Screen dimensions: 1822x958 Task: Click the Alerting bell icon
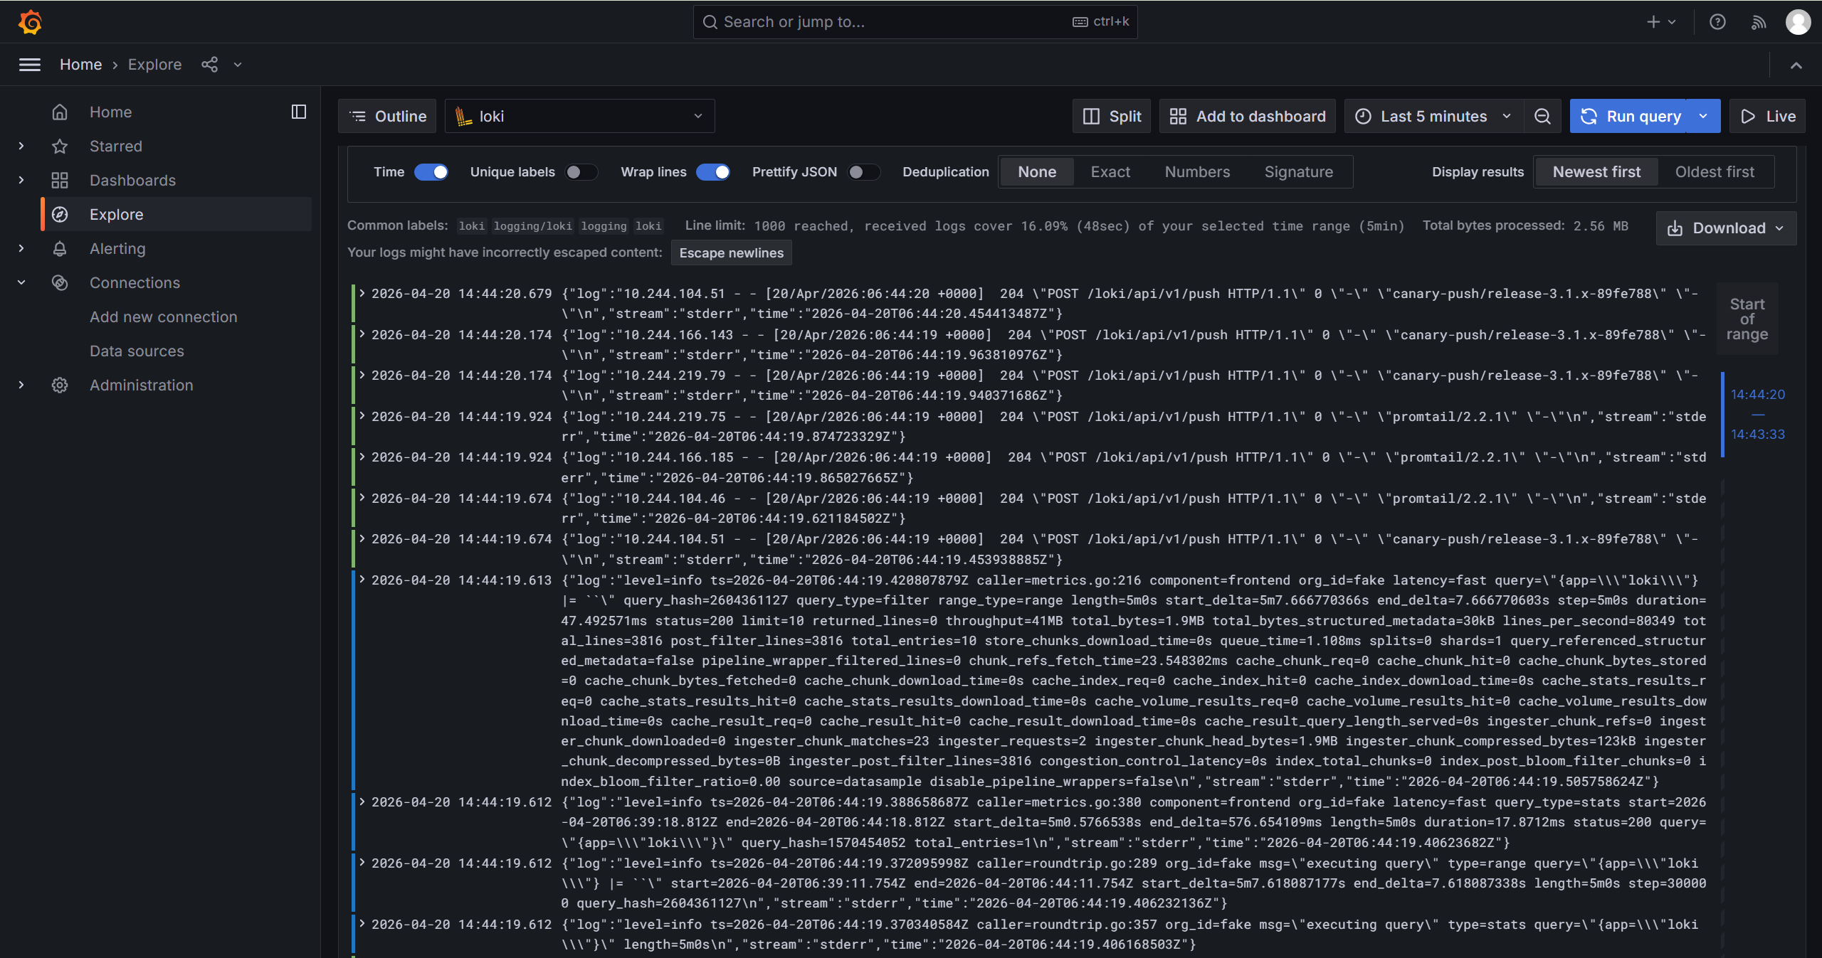pyautogui.click(x=60, y=248)
